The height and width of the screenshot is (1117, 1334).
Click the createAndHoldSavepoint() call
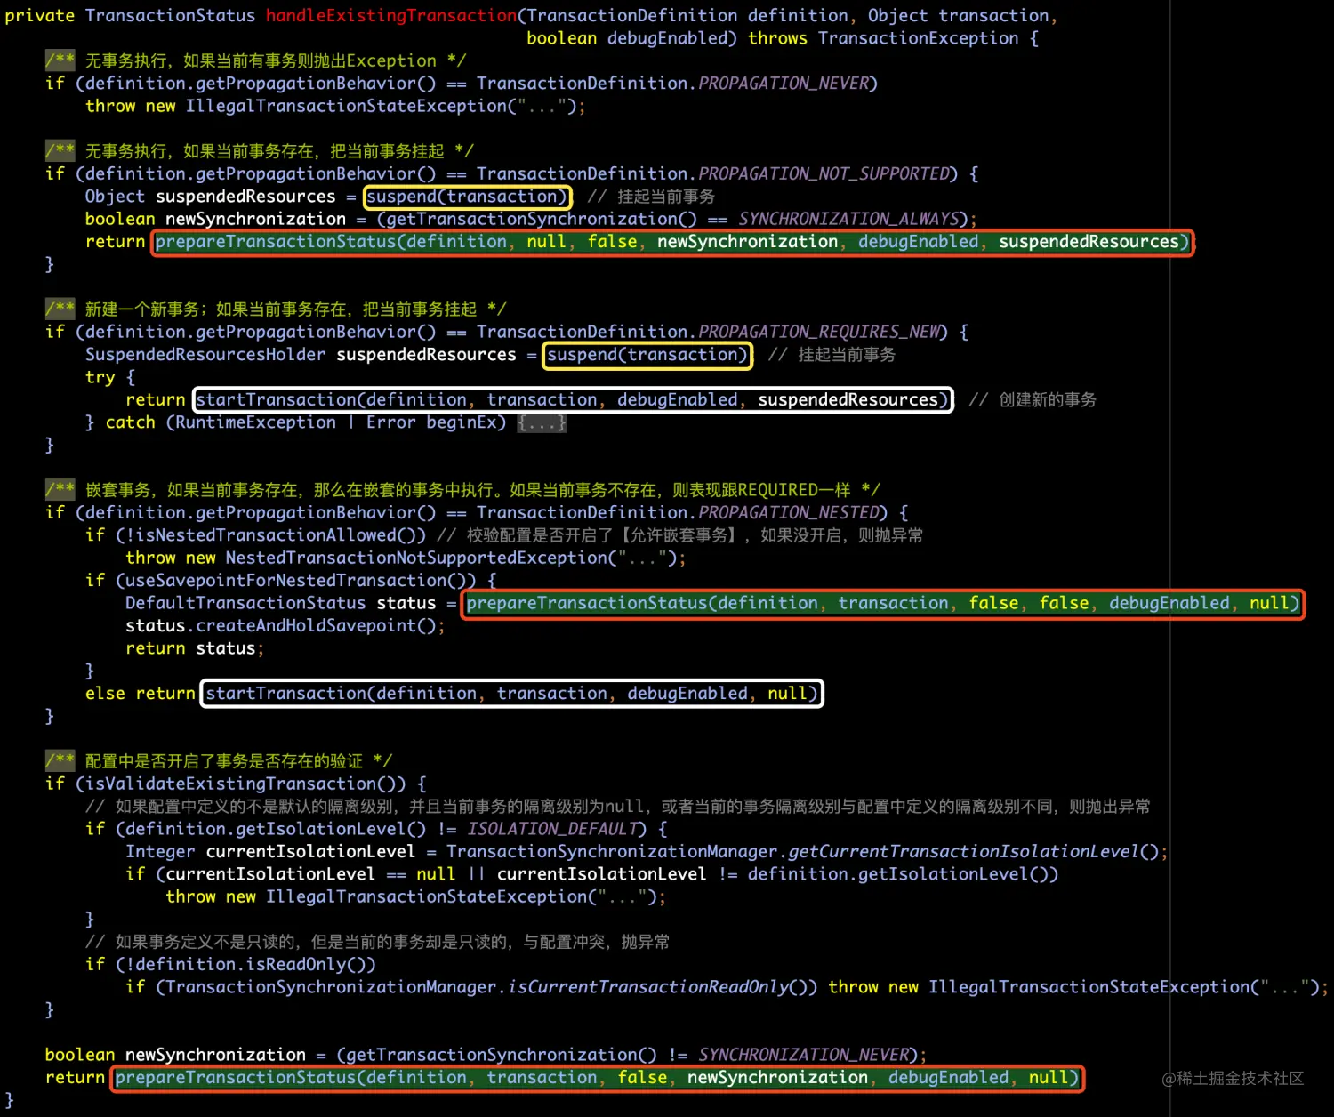coord(315,626)
